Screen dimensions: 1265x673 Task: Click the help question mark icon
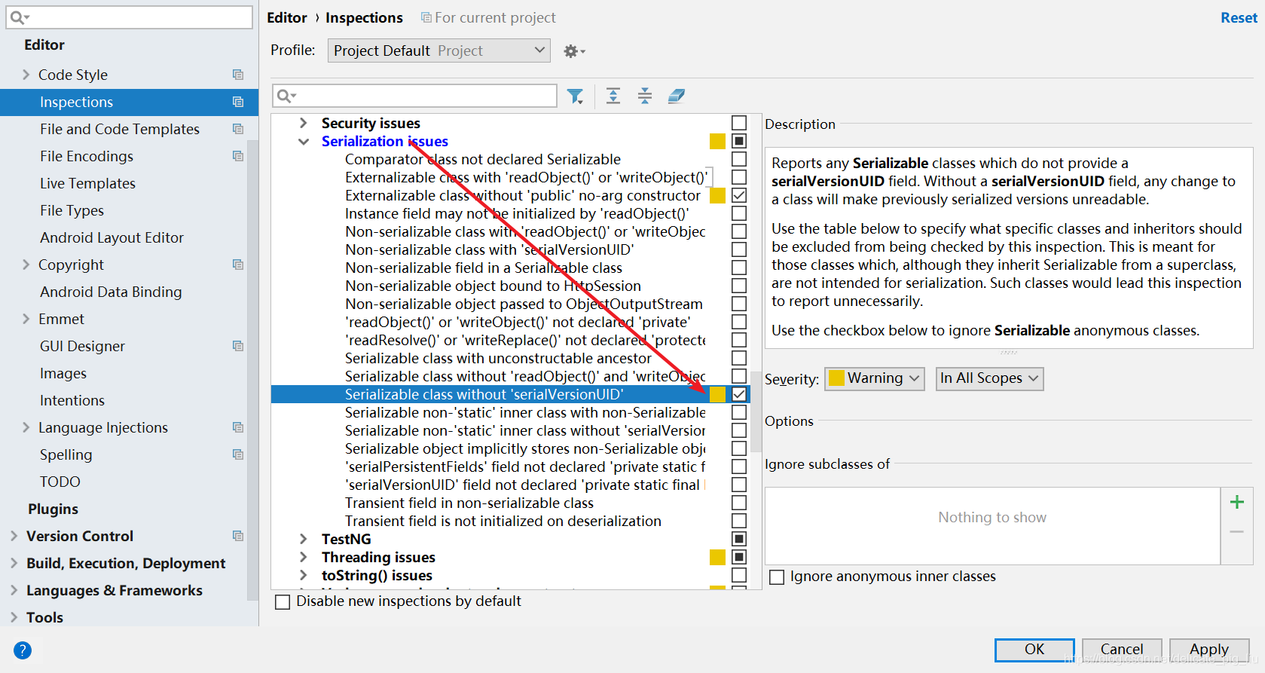point(23,650)
